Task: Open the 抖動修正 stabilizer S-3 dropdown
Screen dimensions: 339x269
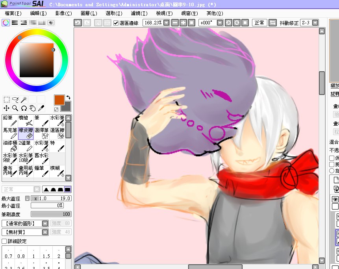Action: (x=315, y=23)
